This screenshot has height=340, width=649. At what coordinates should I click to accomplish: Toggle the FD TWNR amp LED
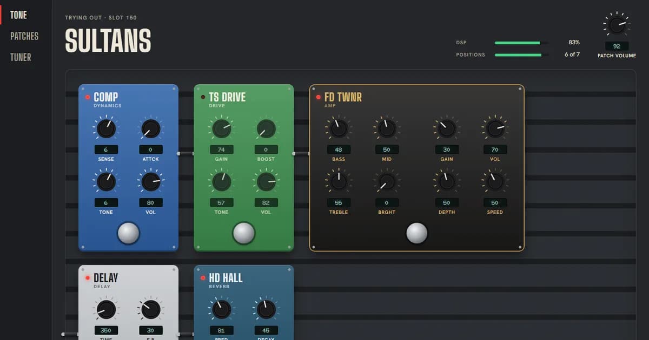(319, 97)
